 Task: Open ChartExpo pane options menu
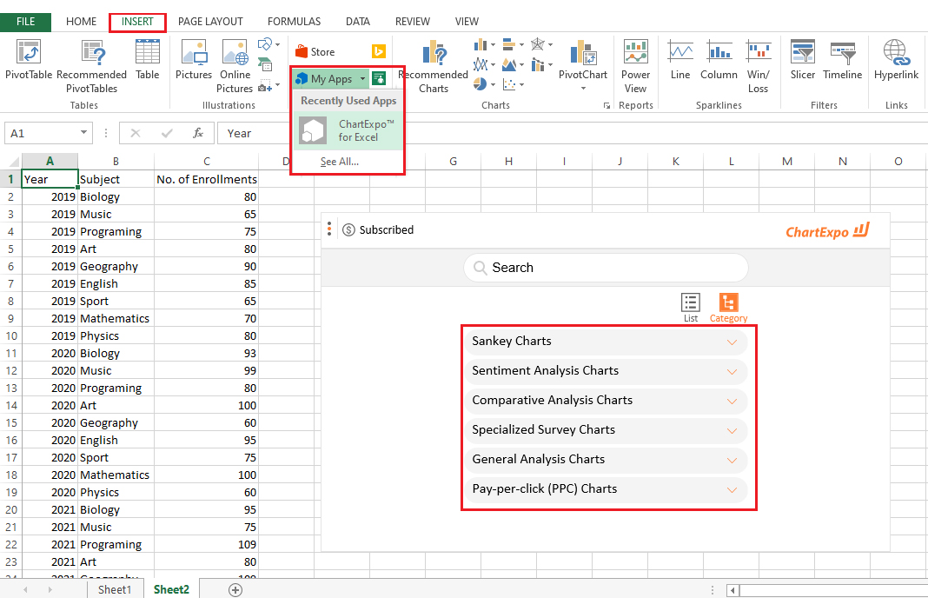pos(329,229)
